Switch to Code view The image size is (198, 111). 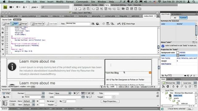(x=6, y=24)
